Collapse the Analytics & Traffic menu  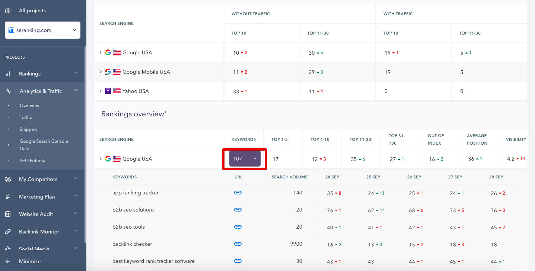pyautogui.click(x=76, y=90)
